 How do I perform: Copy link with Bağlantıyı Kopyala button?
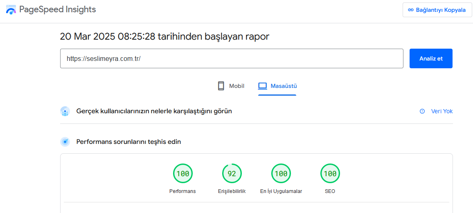click(437, 10)
